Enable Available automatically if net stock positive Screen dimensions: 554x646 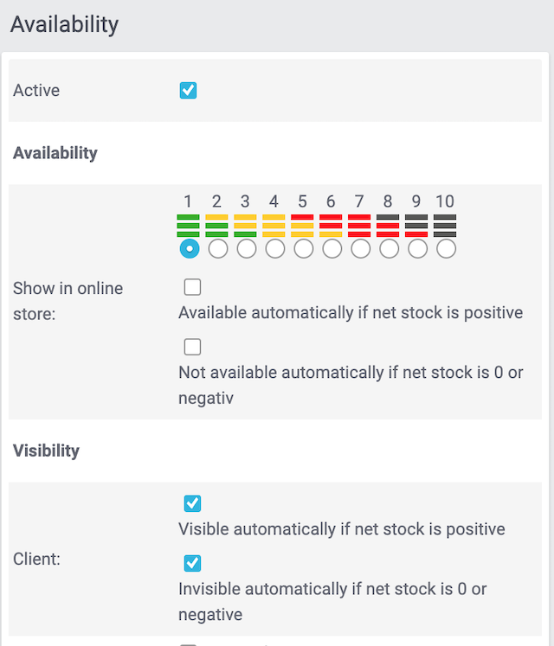[x=192, y=287]
